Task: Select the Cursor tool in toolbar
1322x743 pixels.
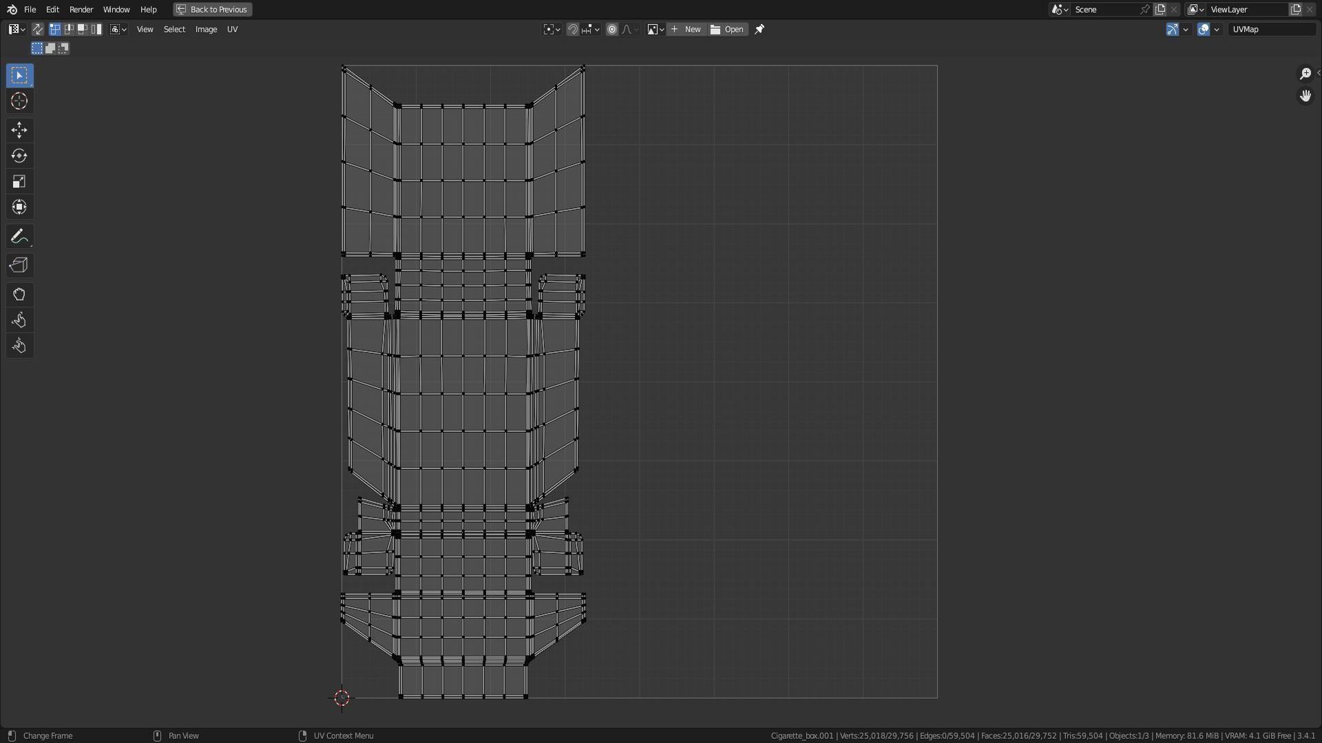Action: (19, 101)
